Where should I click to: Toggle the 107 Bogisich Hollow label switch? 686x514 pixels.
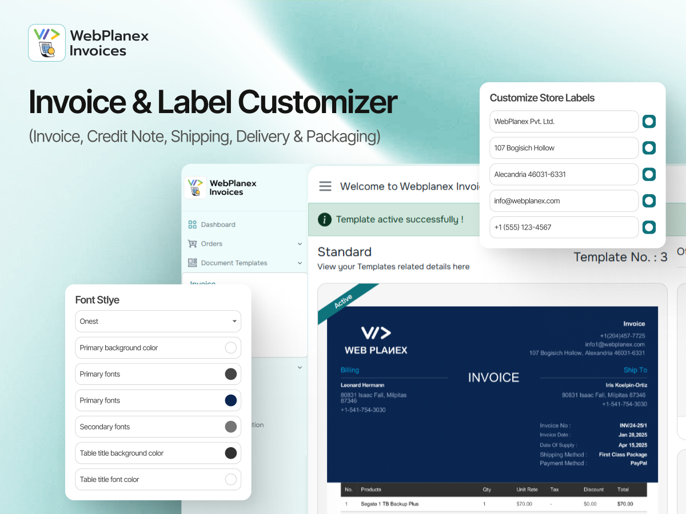(649, 148)
